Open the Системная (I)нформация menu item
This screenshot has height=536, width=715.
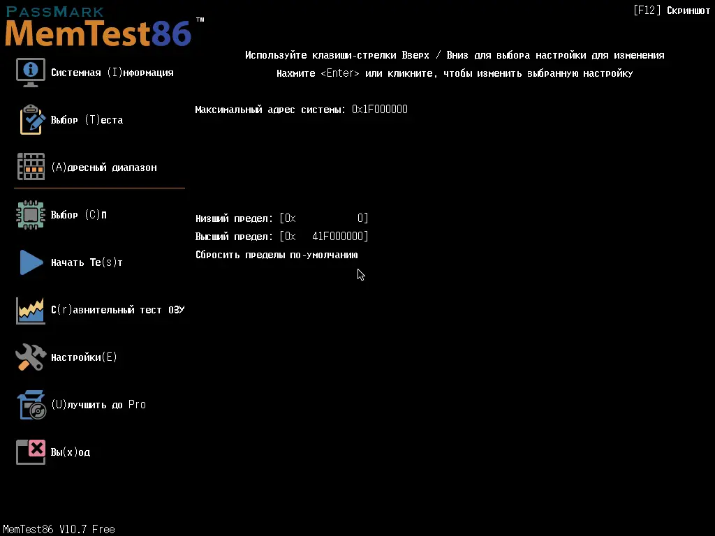[x=112, y=73]
